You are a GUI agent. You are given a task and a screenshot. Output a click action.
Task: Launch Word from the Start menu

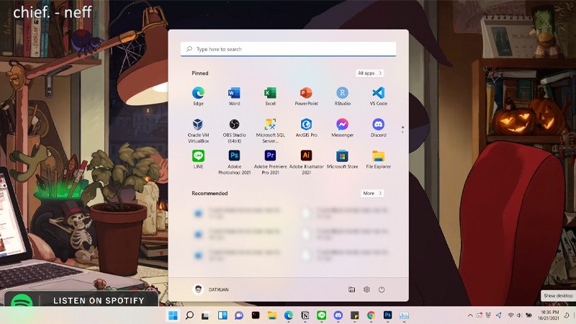pyautogui.click(x=234, y=96)
